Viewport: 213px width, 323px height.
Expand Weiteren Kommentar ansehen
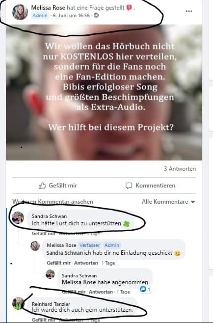[x=53, y=202]
